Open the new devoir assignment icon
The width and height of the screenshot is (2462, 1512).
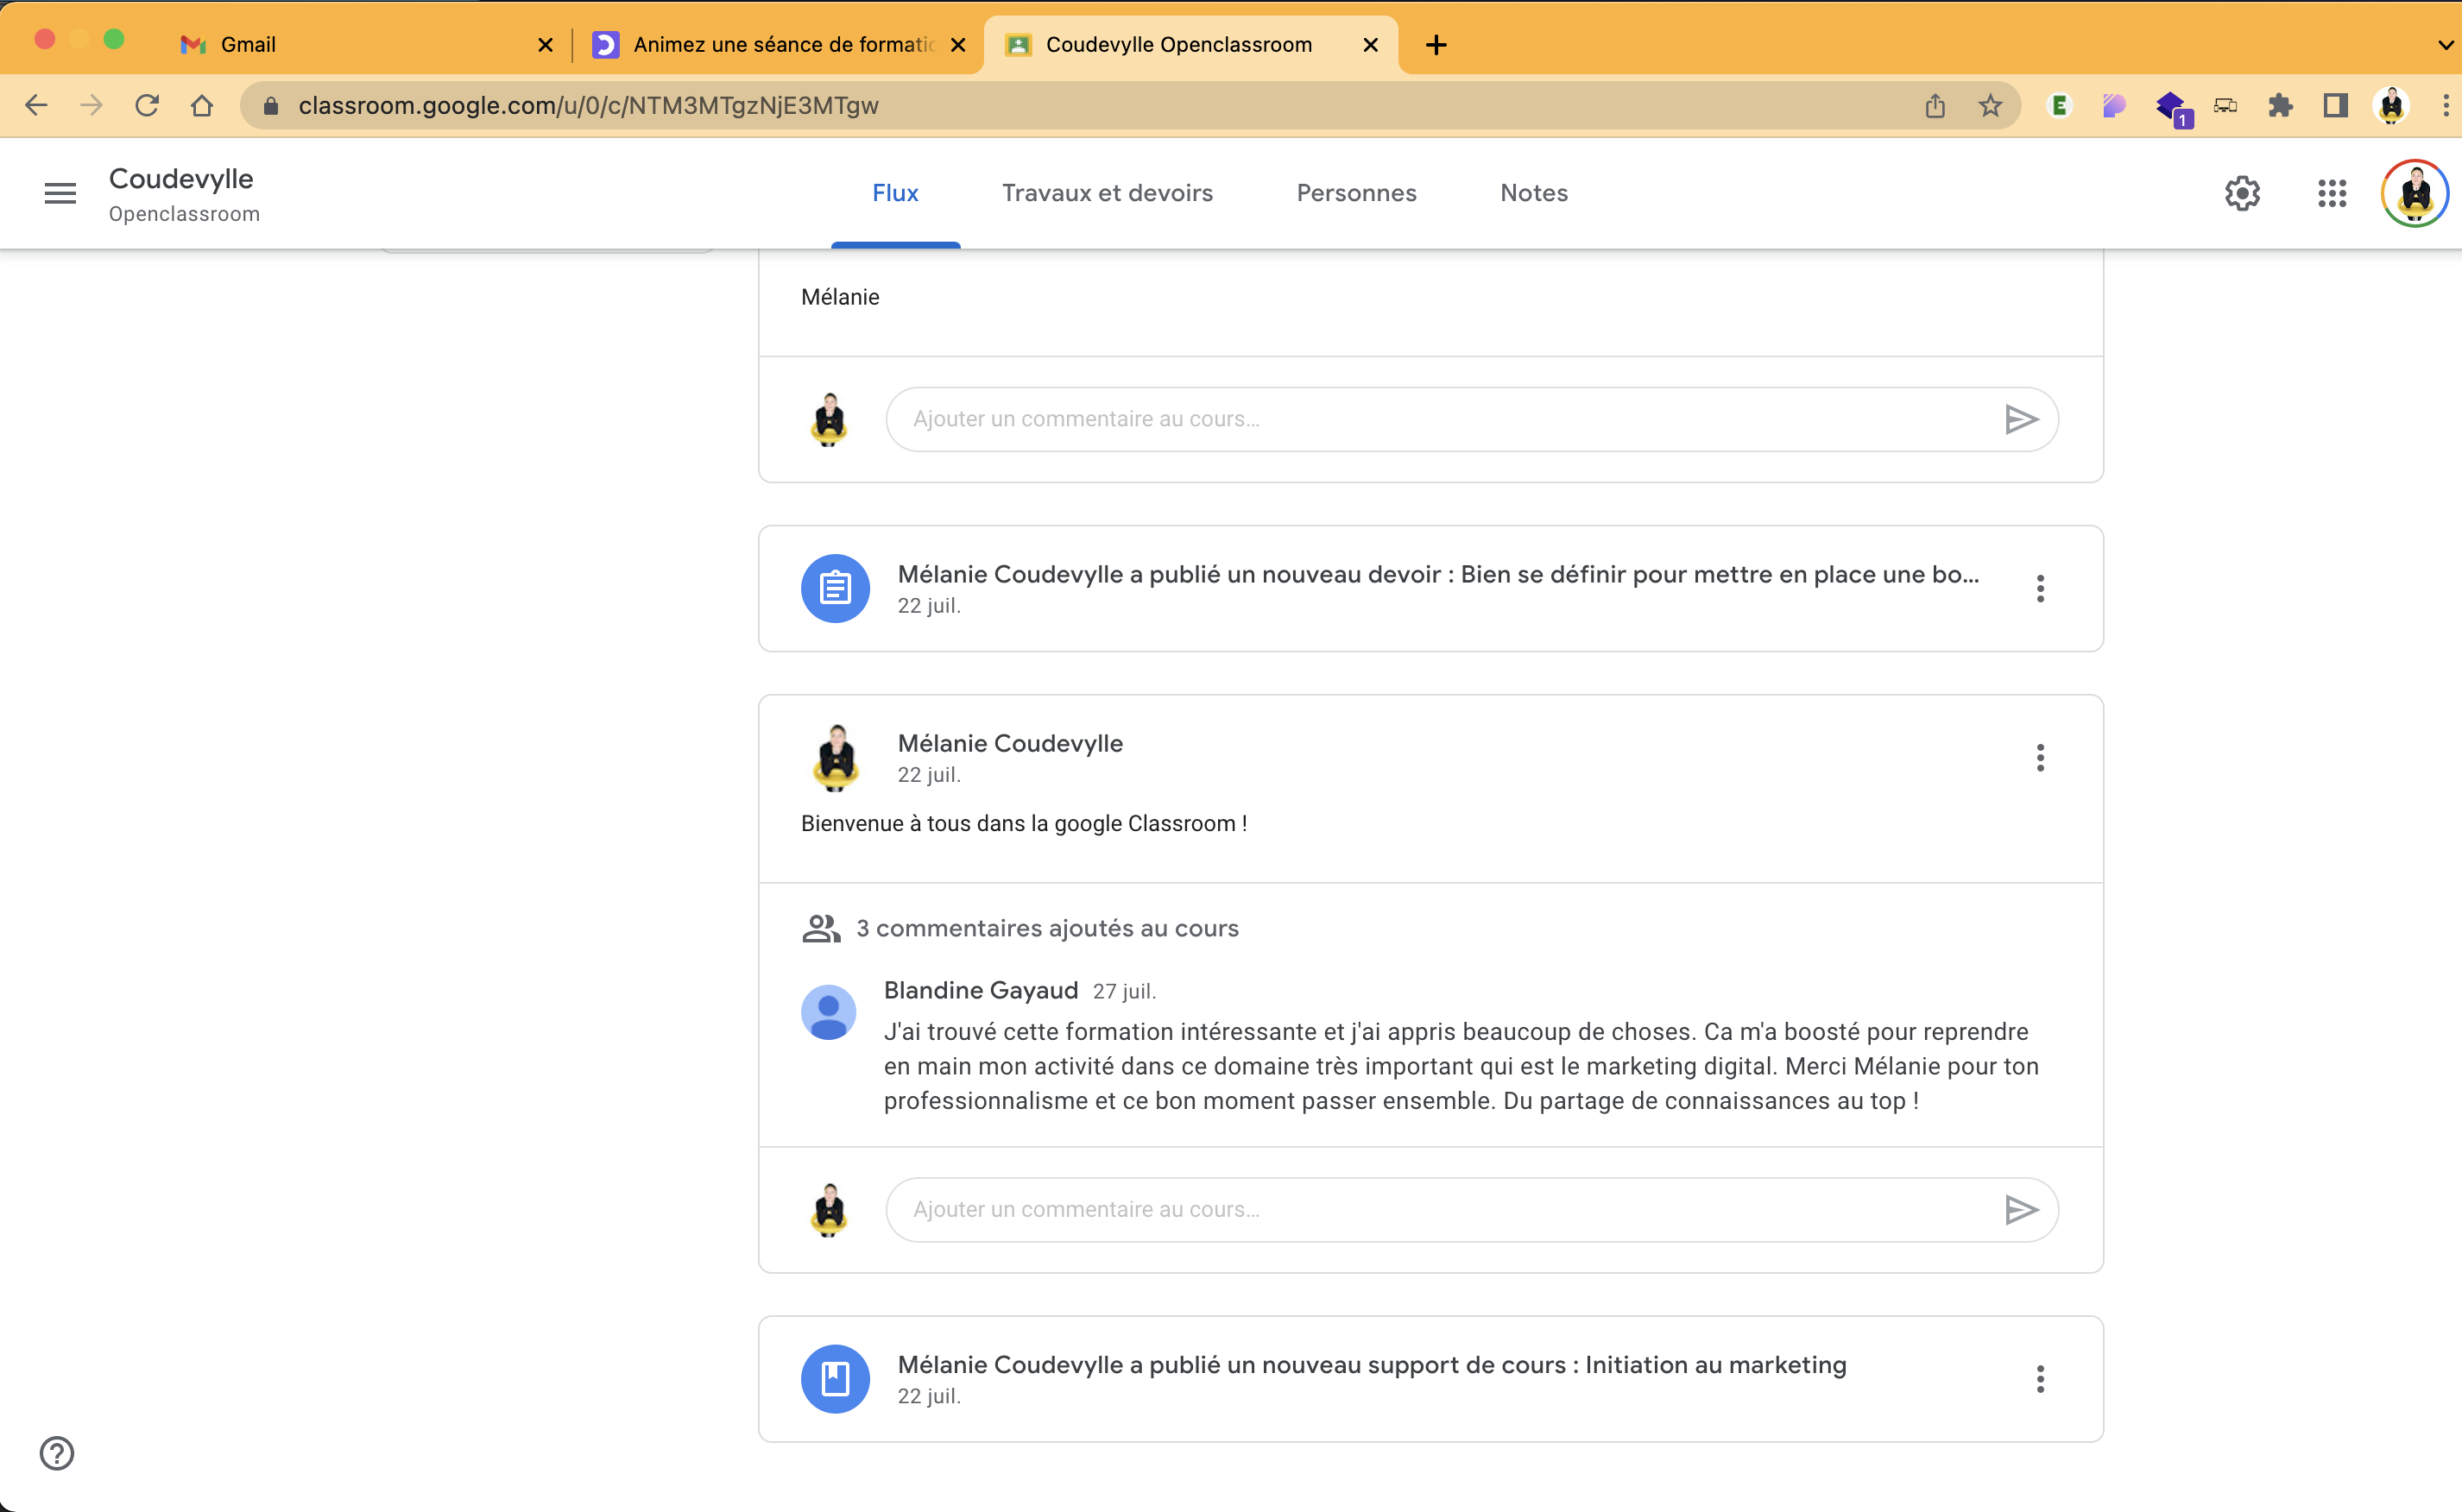pyautogui.click(x=835, y=588)
